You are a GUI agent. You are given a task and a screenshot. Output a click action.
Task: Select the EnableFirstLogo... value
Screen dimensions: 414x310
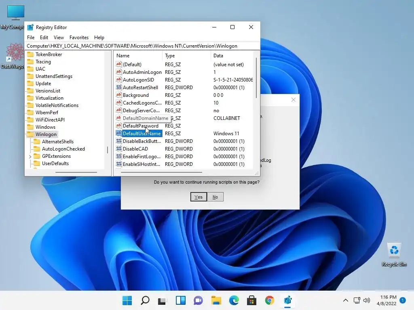[142, 156]
